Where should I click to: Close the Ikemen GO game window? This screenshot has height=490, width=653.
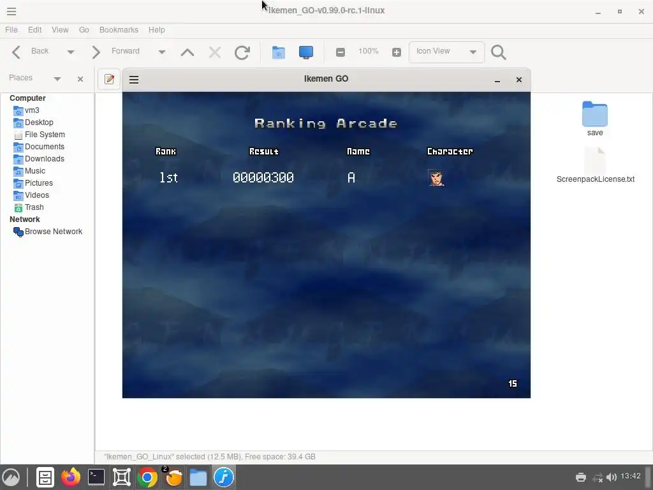[x=519, y=80]
